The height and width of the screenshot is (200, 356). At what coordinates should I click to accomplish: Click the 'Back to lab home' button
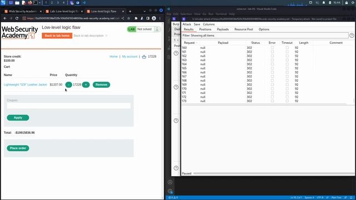click(x=57, y=36)
